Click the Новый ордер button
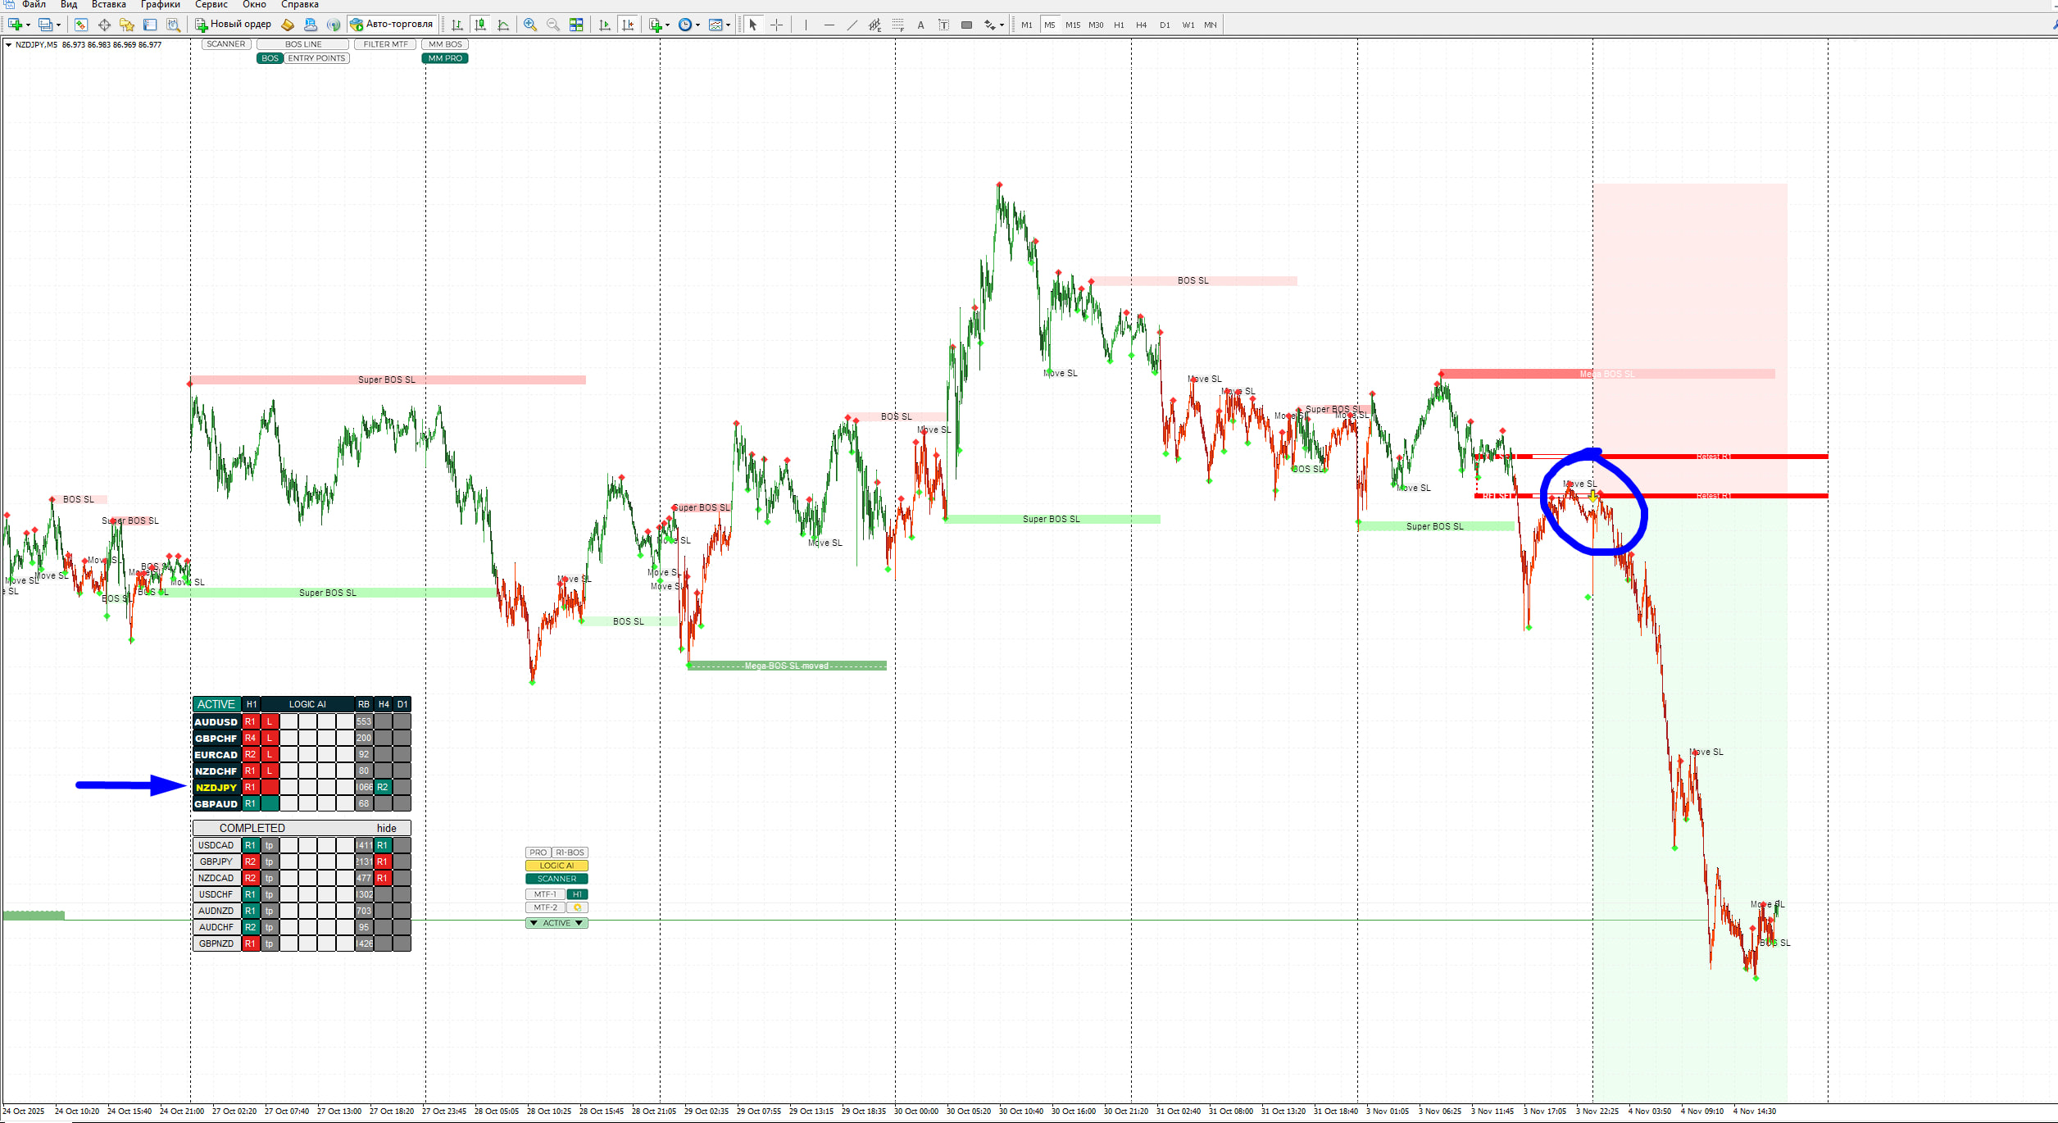 coord(233,25)
